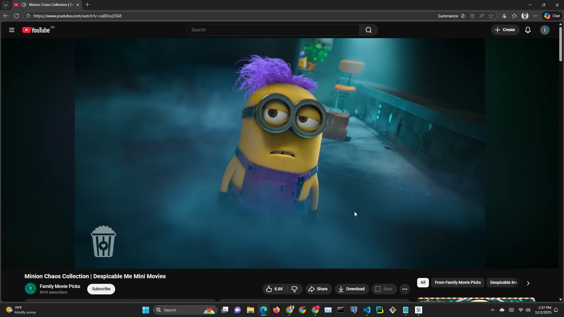The height and width of the screenshot is (317, 564).
Task: Dislike the video with thumbs down
Action: pos(295,289)
